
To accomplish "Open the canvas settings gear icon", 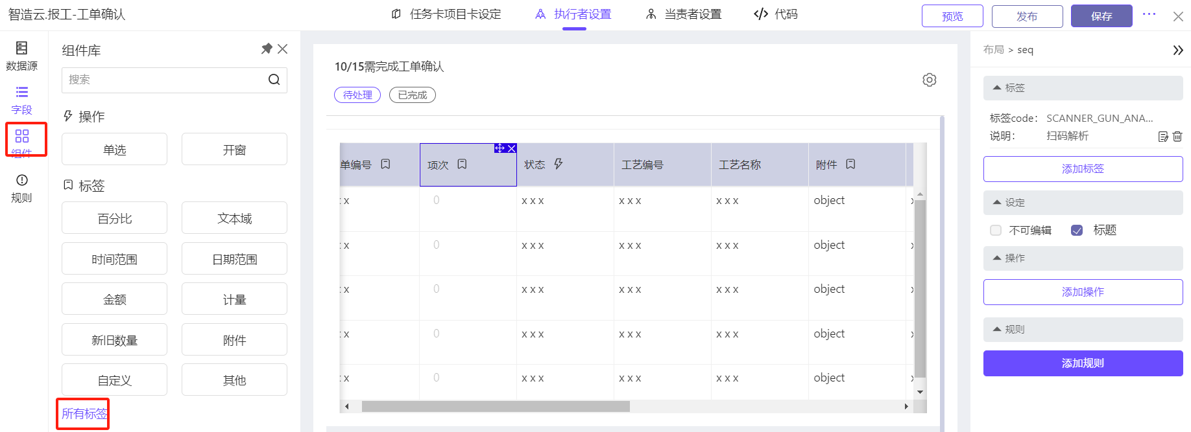I will coord(930,80).
